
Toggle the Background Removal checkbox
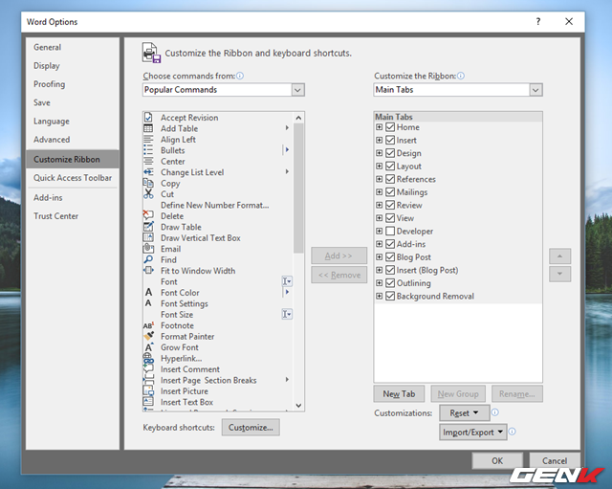(390, 296)
